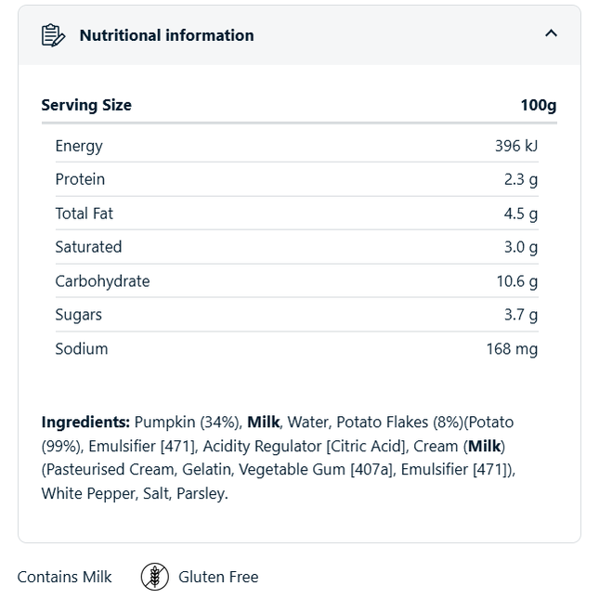Click the Carbohydrate row label

[x=102, y=281]
